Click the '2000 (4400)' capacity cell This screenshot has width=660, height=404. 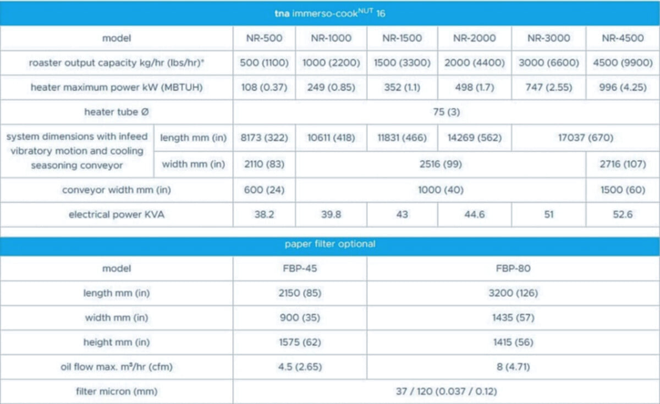point(474,63)
